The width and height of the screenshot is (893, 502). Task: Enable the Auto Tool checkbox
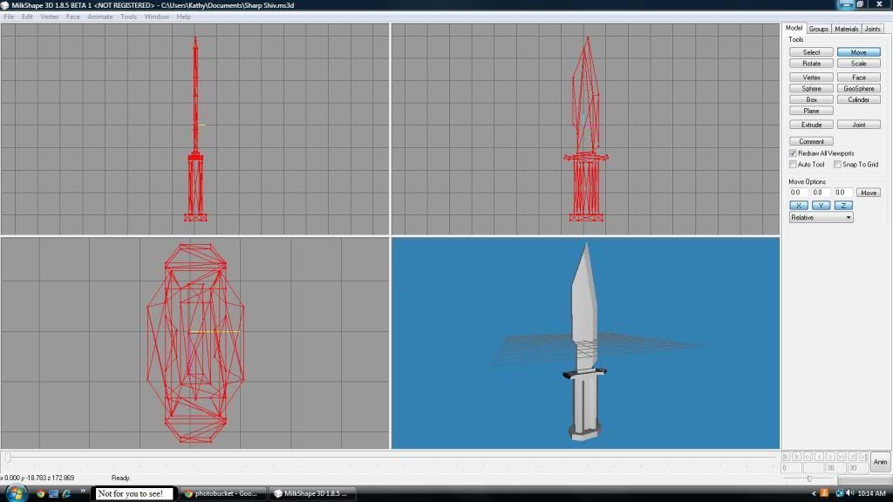click(x=793, y=165)
